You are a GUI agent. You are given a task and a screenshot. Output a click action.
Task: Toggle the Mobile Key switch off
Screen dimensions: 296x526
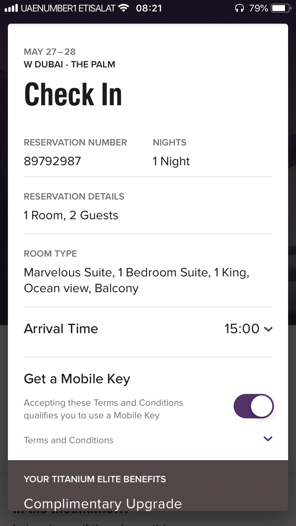tap(253, 406)
